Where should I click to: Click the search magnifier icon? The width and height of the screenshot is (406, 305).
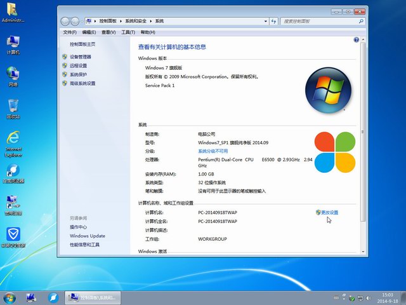(361, 21)
